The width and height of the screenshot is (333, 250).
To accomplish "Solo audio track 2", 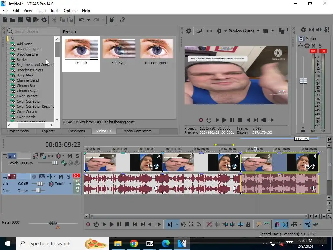I will 69,177.
